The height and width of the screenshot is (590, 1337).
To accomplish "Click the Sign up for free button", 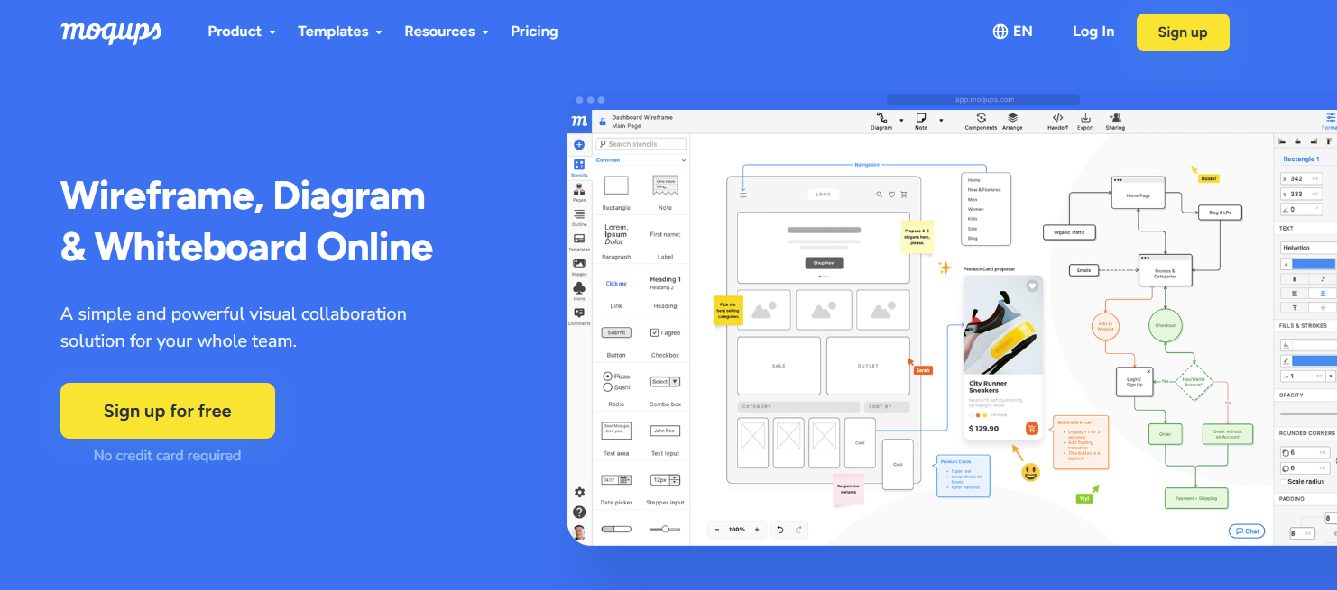I will (x=168, y=411).
